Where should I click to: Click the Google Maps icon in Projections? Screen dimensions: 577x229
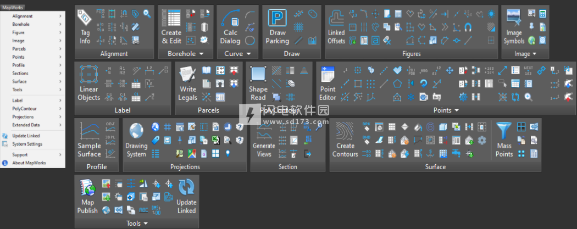click(x=192, y=153)
